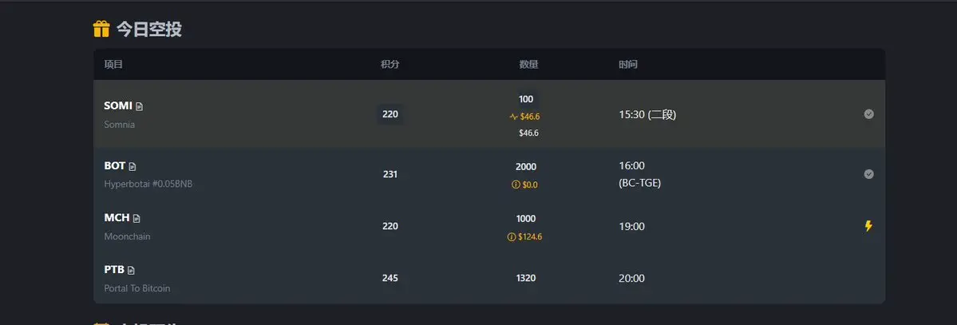Open the document icon next to MCH
Image resolution: width=957 pixels, height=325 pixels.
click(x=136, y=219)
